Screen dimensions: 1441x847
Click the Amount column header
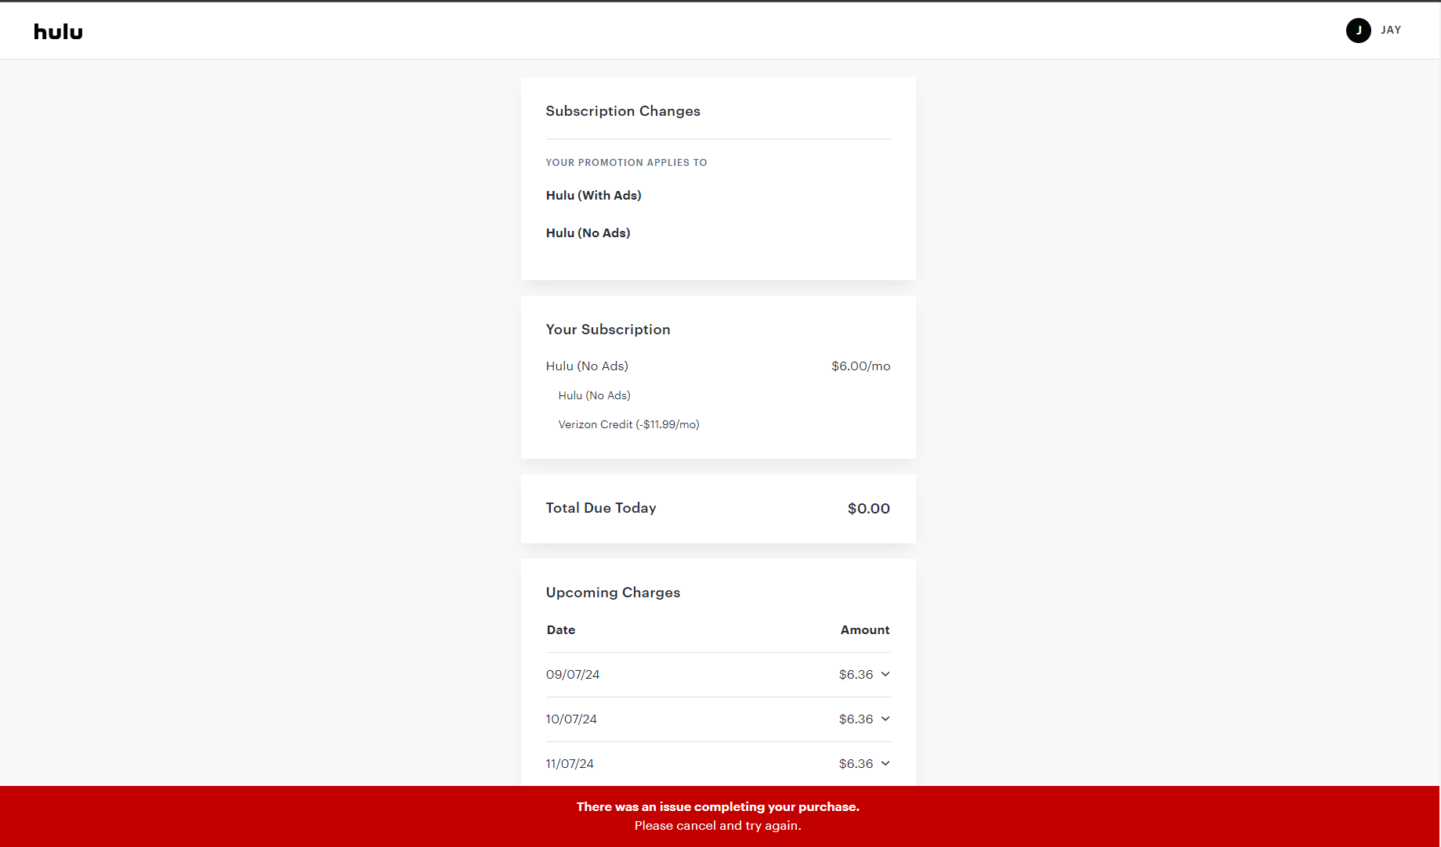[864, 630]
